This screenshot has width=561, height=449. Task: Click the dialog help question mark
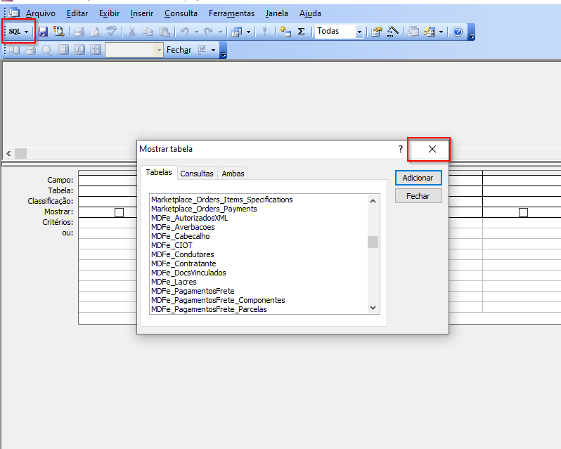click(x=401, y=149)
